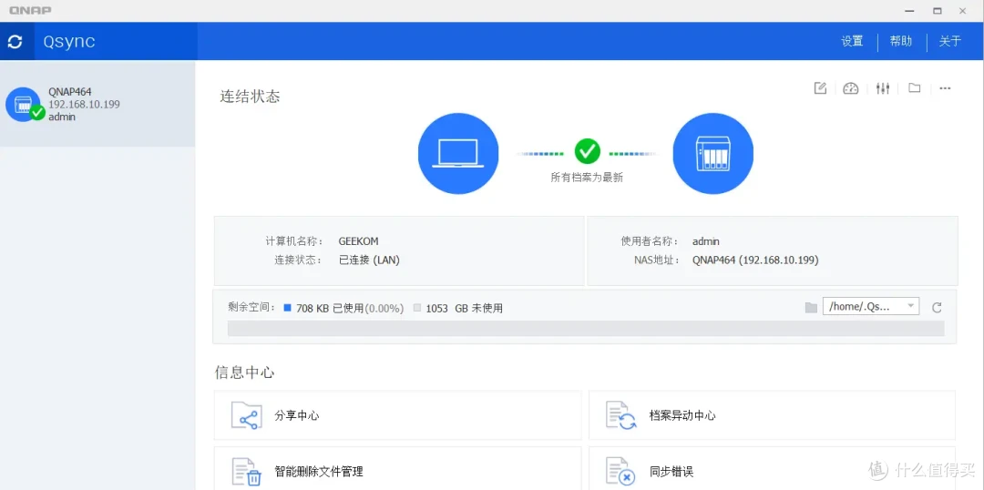This screenshot has height=490, width=984.
Task: Open the sliders filter settings icon
Action: point(883,88)
